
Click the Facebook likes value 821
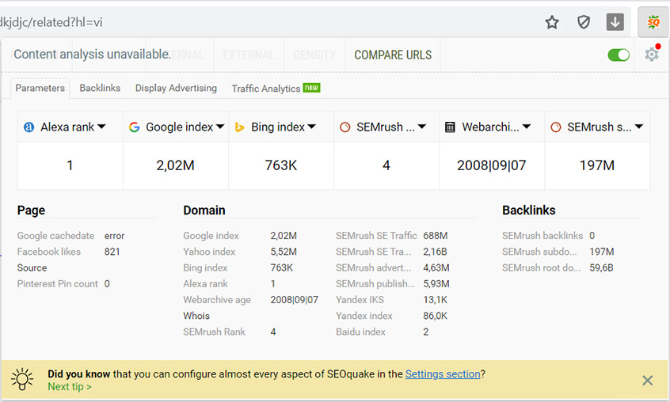pos(112,252)
